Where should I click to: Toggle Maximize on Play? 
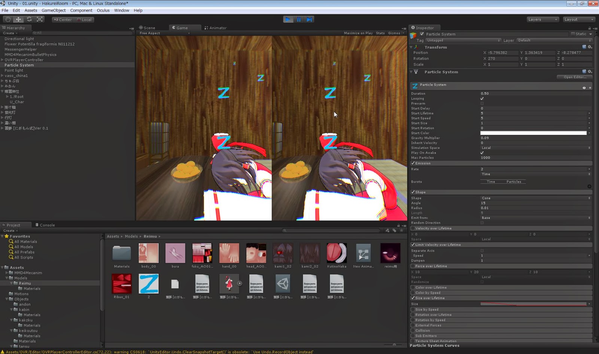(358, 33)
